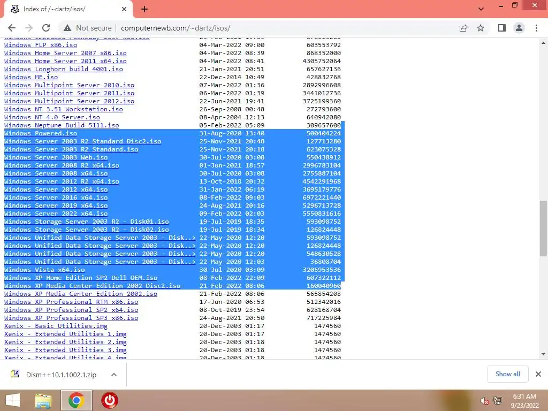Open Windows Server 2003 Web.iso

click(56, 157)
